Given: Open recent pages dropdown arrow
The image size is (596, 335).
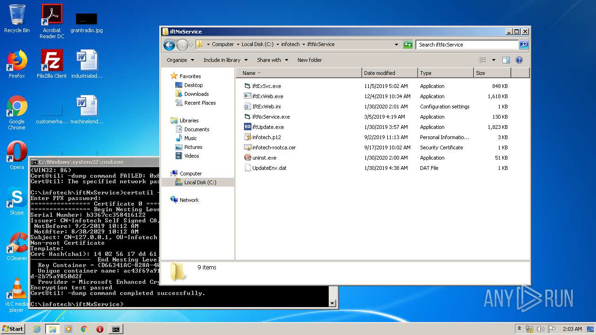Looking at the screenshot, I should [191, 45].
